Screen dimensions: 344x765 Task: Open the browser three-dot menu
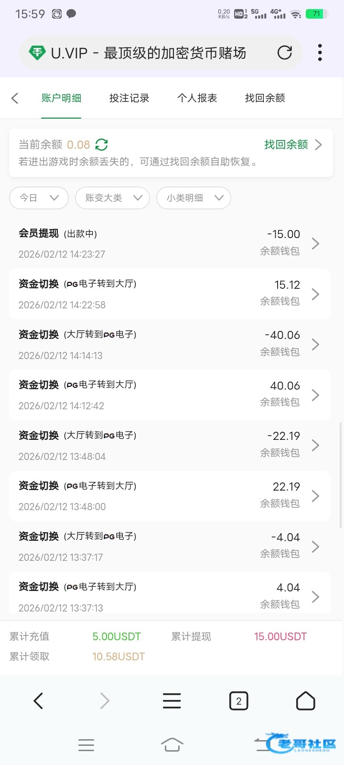coord(320,53)
